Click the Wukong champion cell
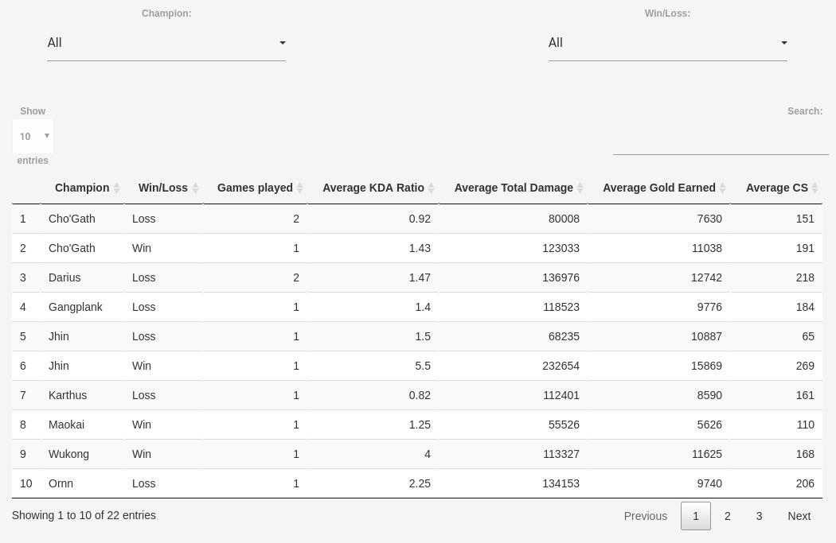 pyautogui.click(x=68, y=454)
